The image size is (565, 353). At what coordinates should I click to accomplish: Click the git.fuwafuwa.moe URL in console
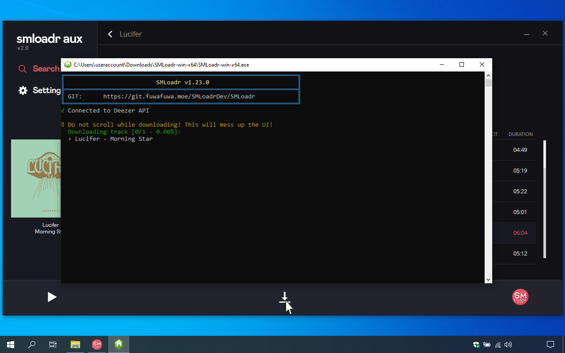click(x=179, y=97)
